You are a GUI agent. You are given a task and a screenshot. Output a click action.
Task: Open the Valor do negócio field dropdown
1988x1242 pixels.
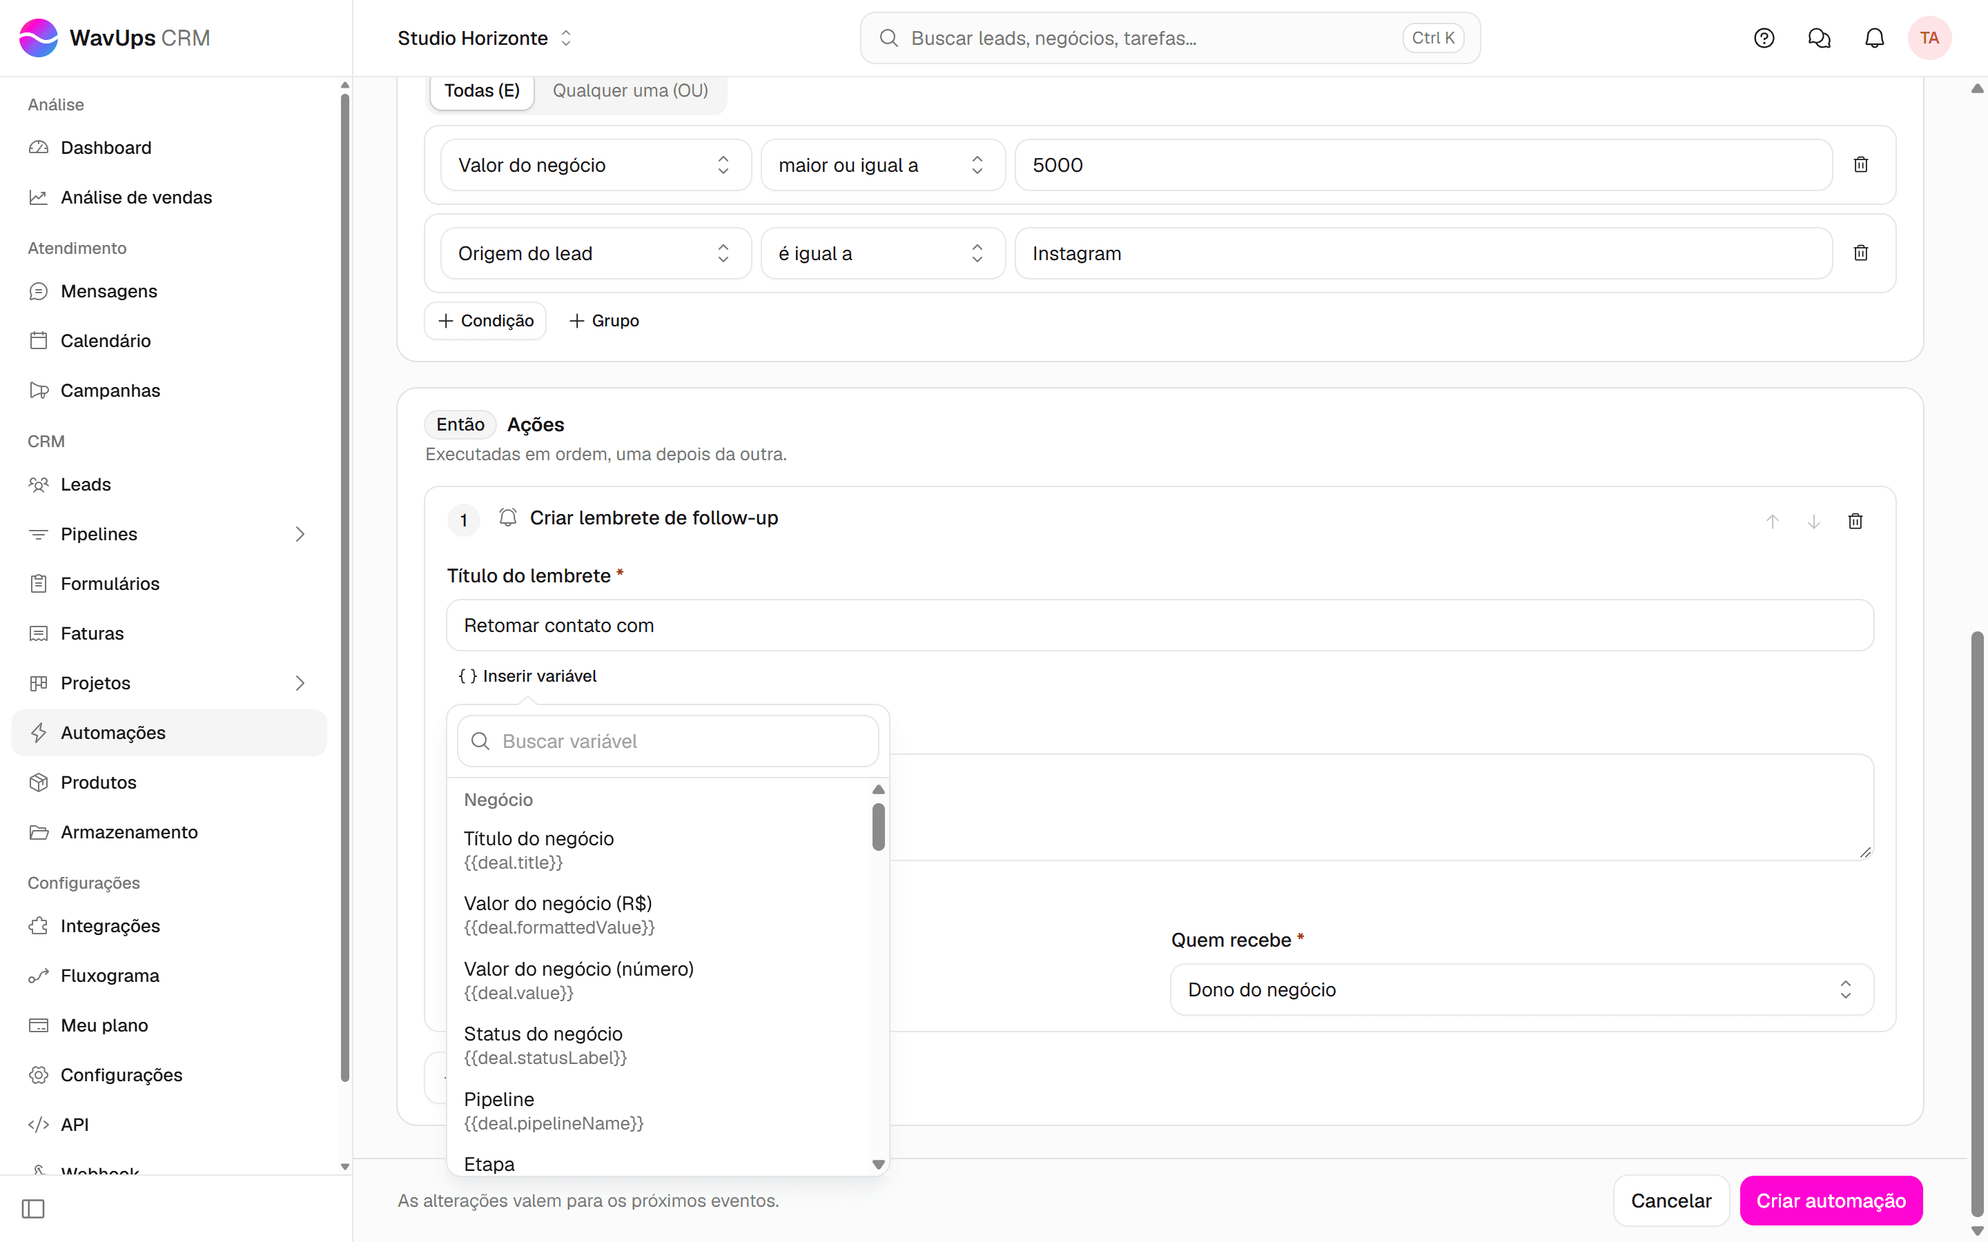tap(596, 165)
